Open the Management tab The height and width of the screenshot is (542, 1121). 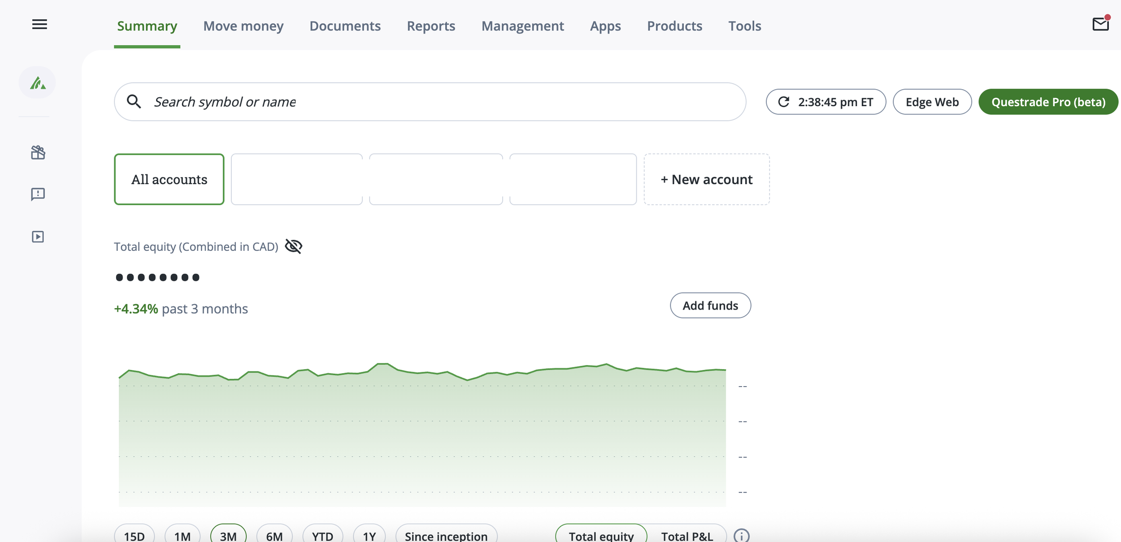[x=522, y=26]
